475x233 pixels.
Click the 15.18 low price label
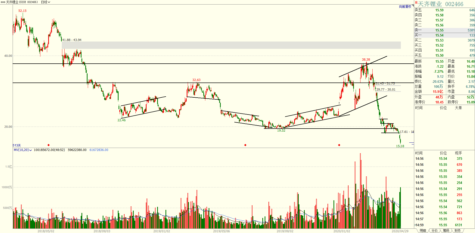point(400,146)
